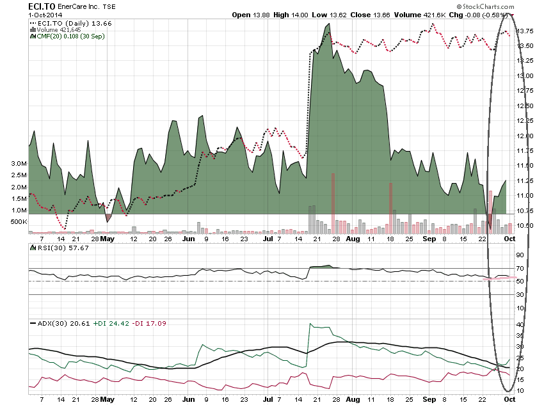
Task: Click Jul on the ADX panel date axis
Action: [268, 399]
